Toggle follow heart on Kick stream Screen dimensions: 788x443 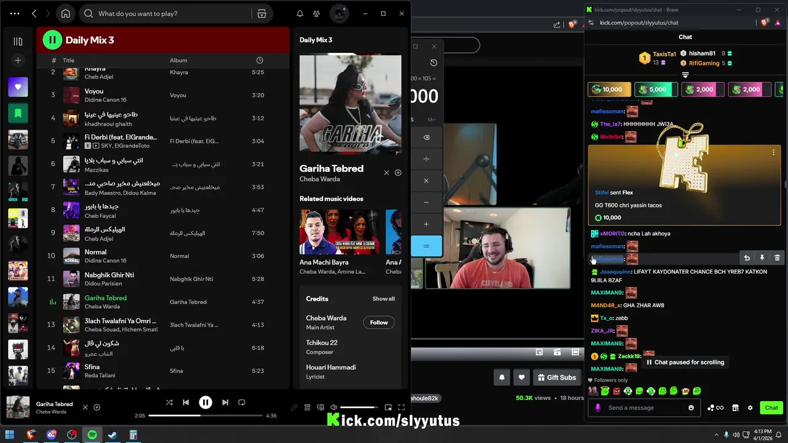tap(521, 378)
